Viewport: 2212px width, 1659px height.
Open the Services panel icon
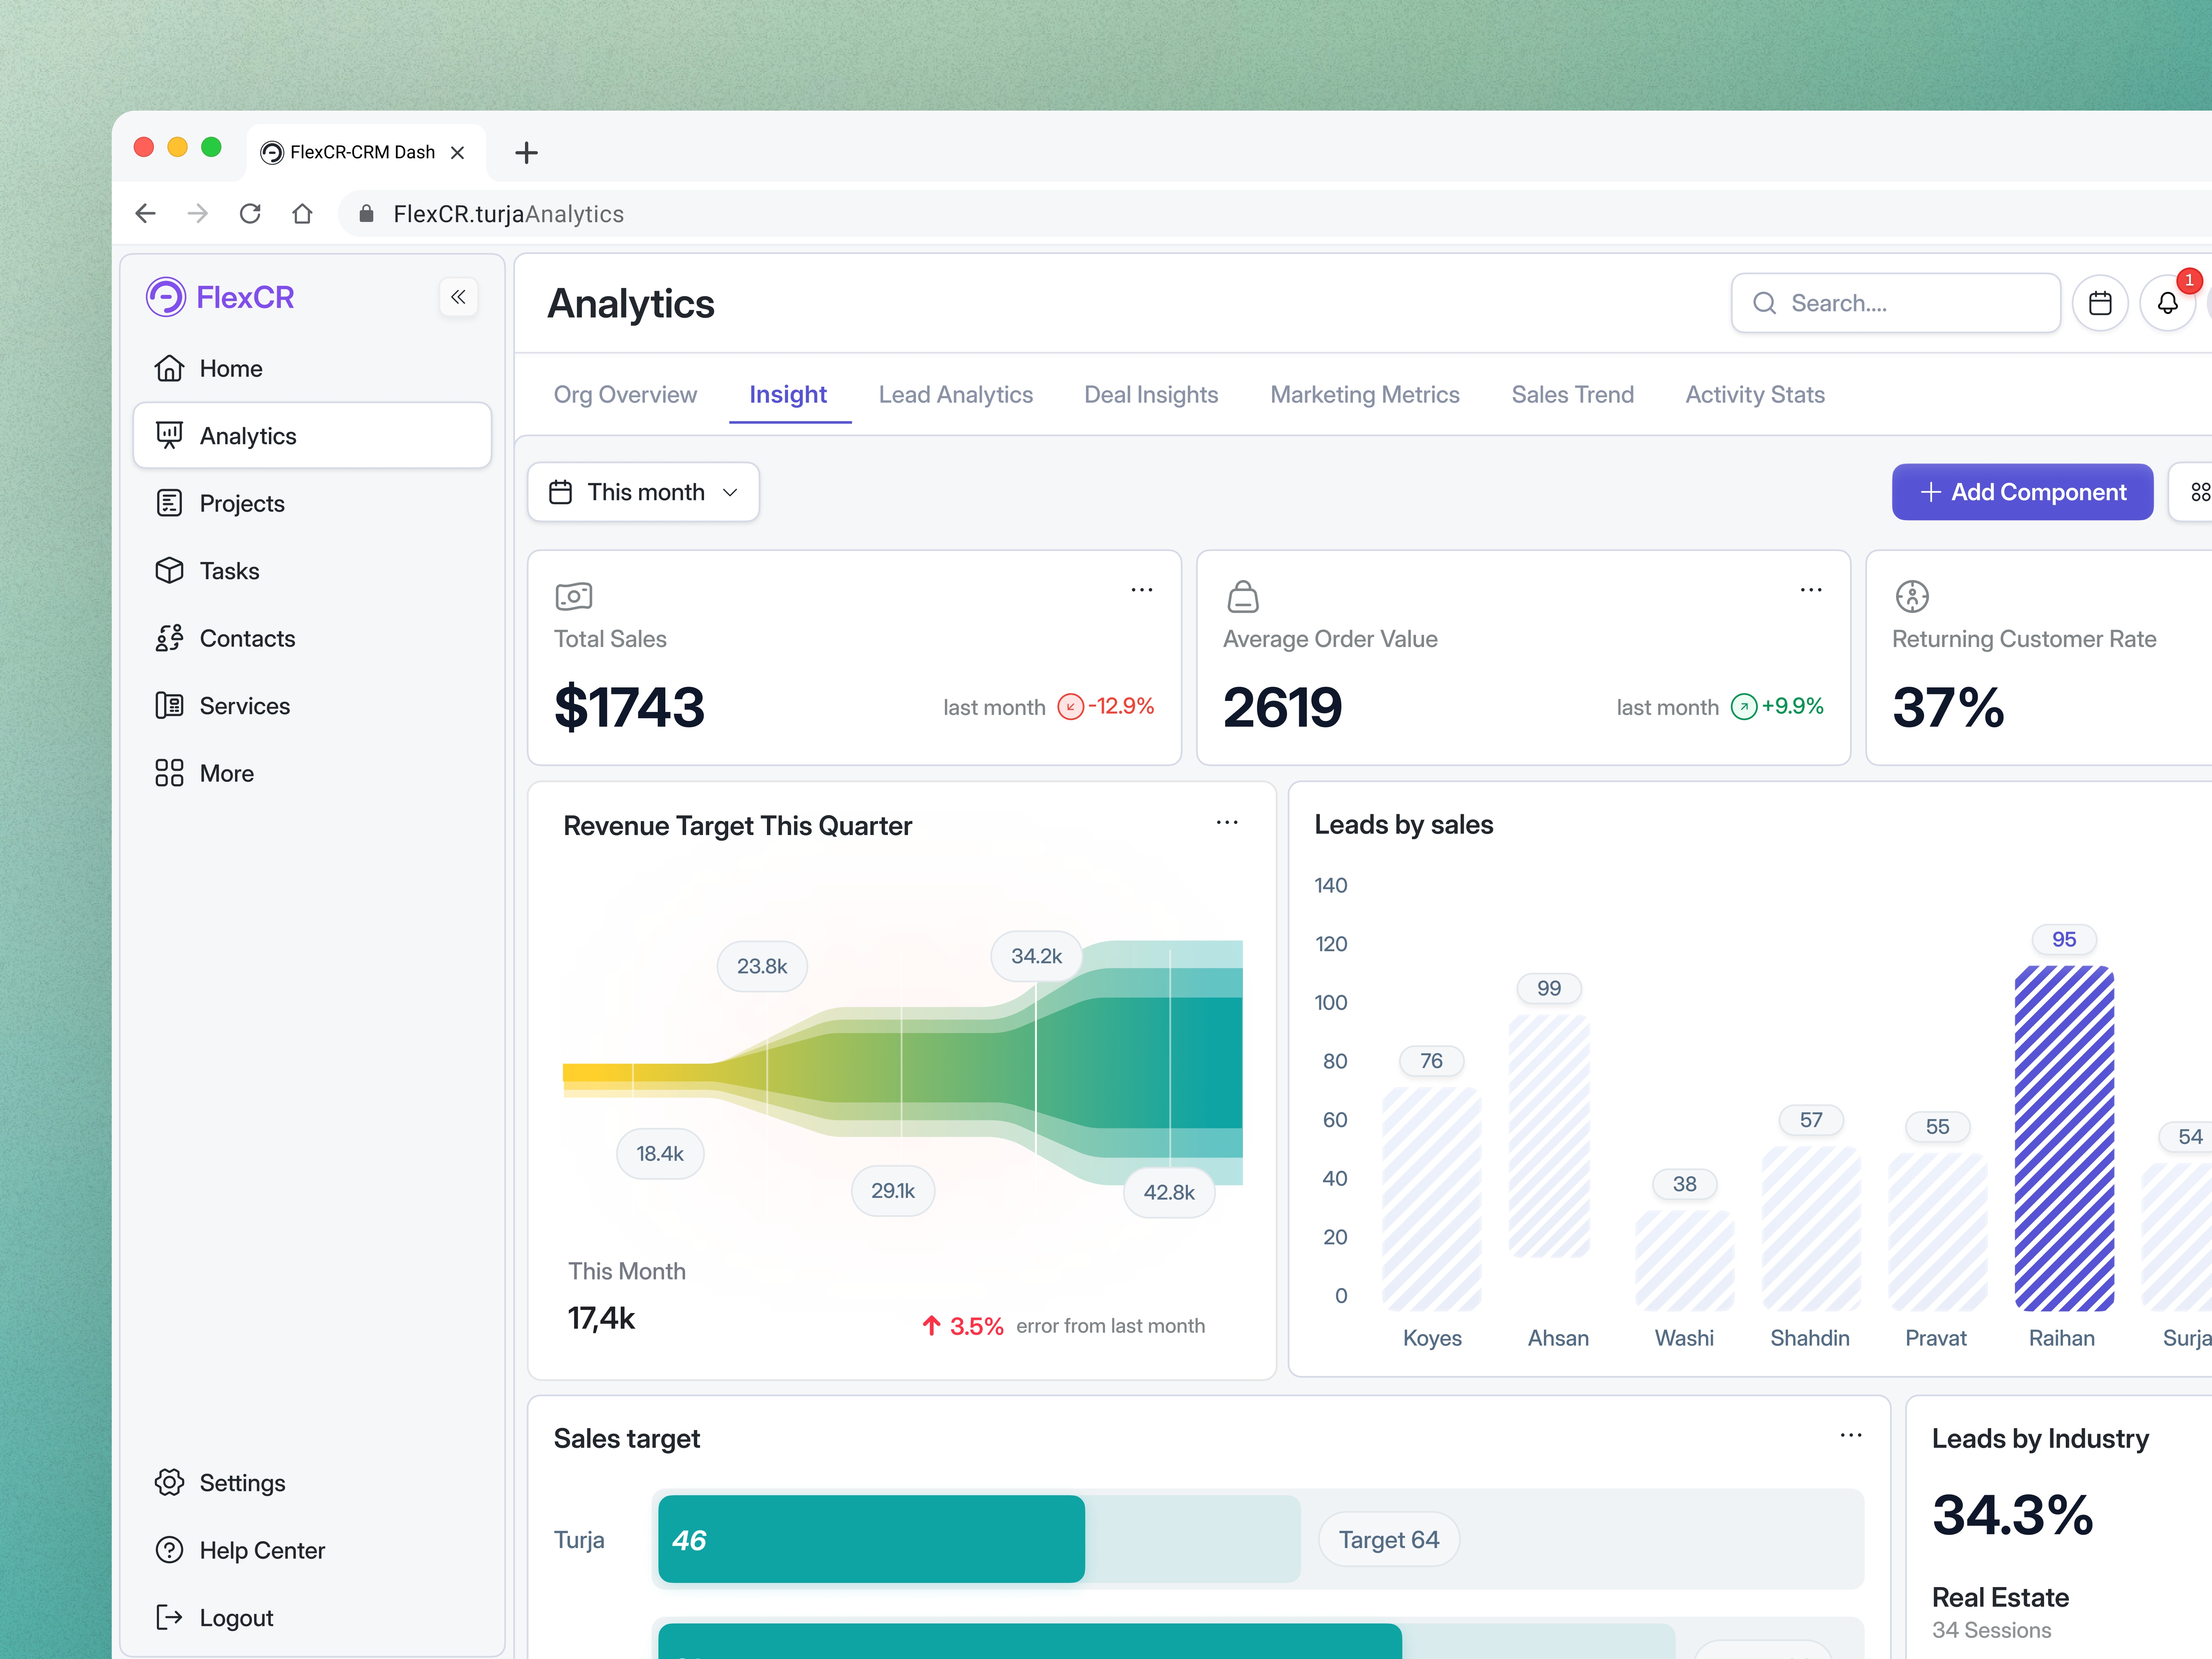(x=170, y=705)
